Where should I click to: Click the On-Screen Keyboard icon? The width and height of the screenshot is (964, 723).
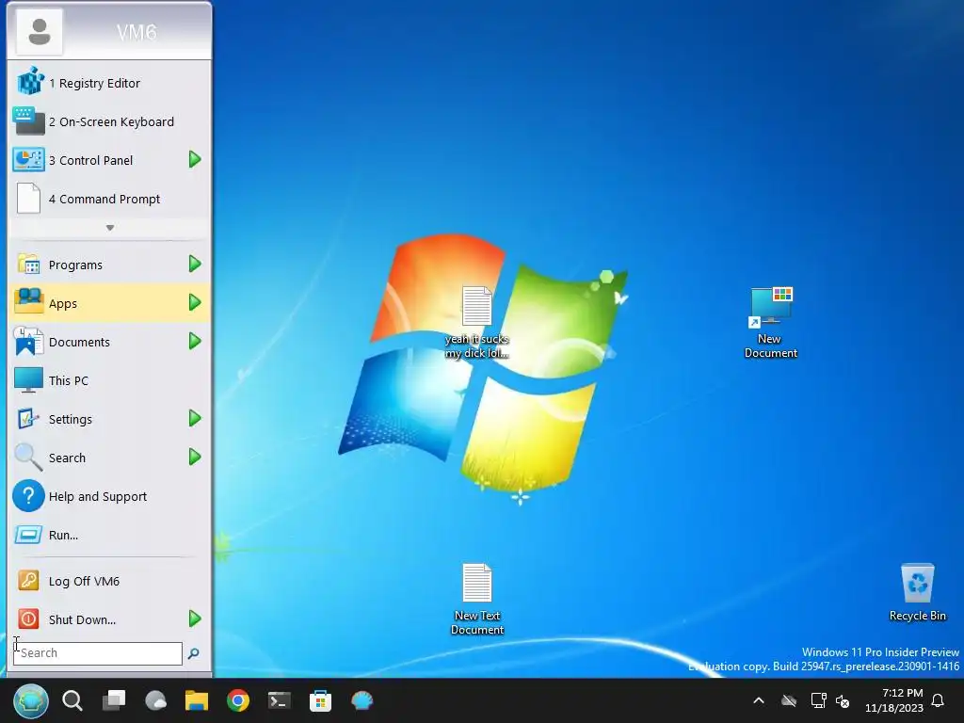(28, 121)
